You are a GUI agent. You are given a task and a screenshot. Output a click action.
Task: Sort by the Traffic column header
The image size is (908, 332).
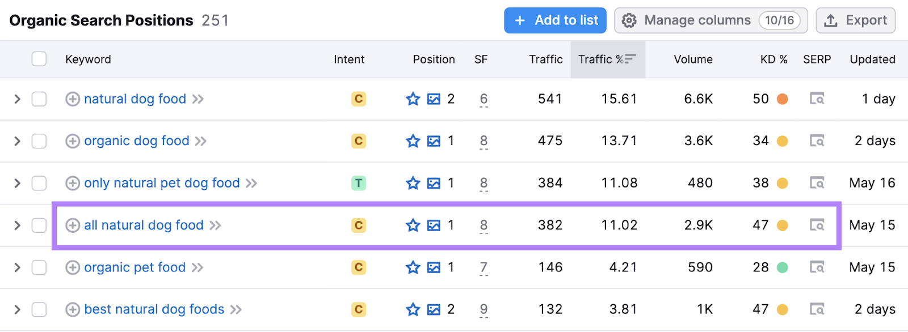tap(545, 59)
